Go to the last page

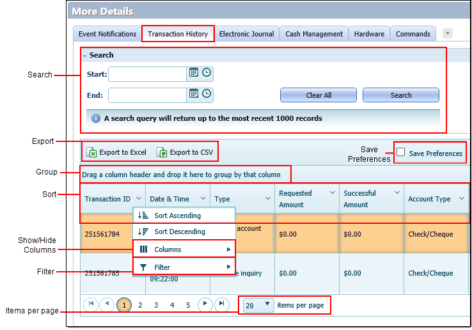click(x=221, y=304)
